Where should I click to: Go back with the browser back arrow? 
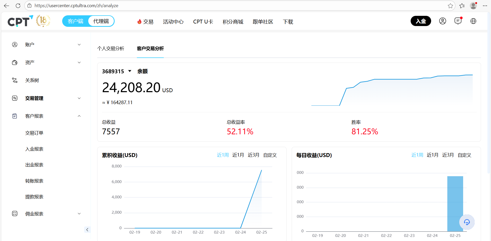coord(7,6)
